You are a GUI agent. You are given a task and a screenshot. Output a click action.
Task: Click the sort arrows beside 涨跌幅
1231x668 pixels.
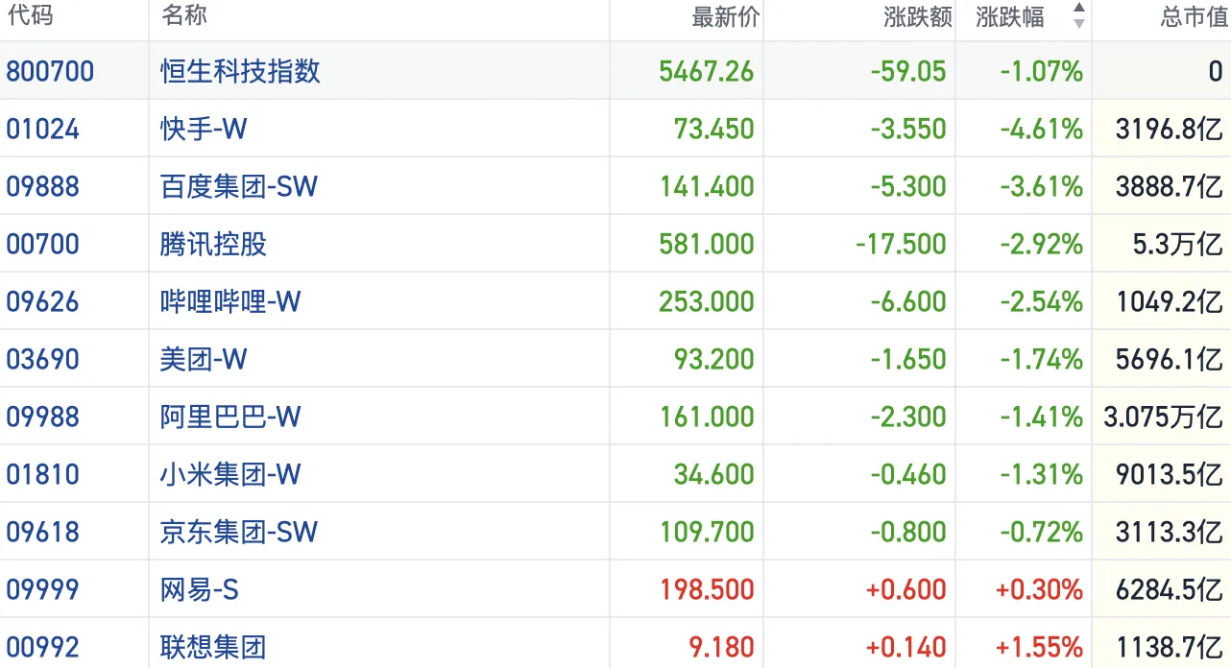click(1078, 16)
